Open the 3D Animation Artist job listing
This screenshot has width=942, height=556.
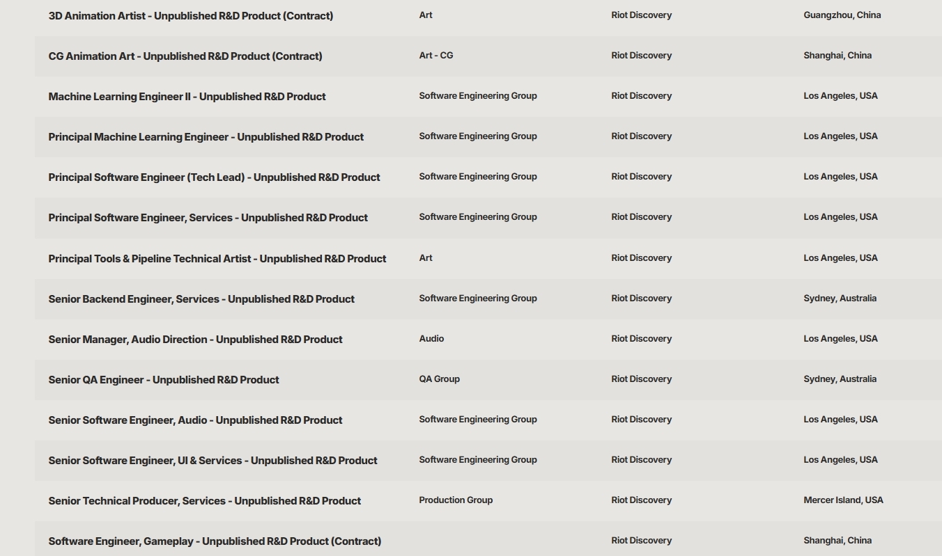pos(190,15)
